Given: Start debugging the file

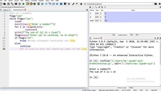Looking at the screenshot, I should coord(42,4).
